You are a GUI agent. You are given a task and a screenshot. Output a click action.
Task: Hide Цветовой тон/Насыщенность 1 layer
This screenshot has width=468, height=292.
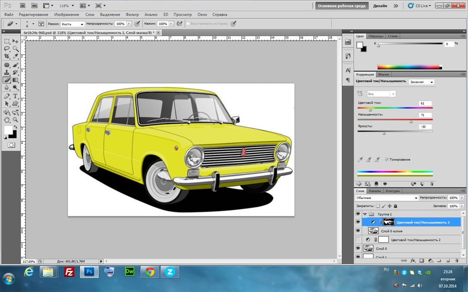pos(358,222)
